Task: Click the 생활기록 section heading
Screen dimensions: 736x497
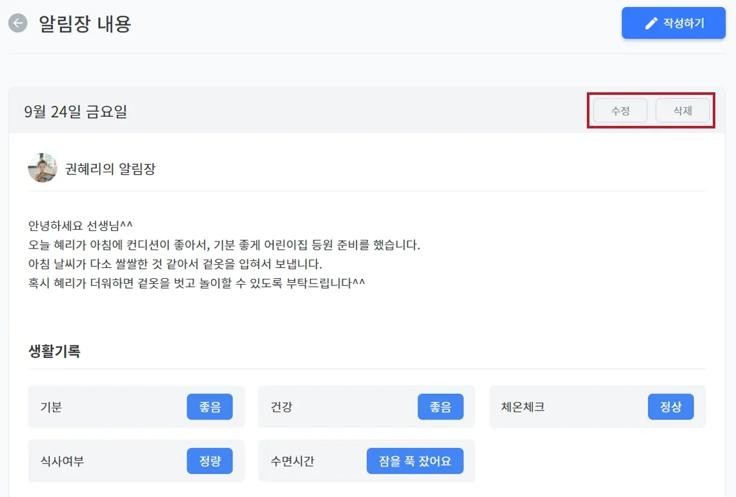Action: tap(54, 352)
